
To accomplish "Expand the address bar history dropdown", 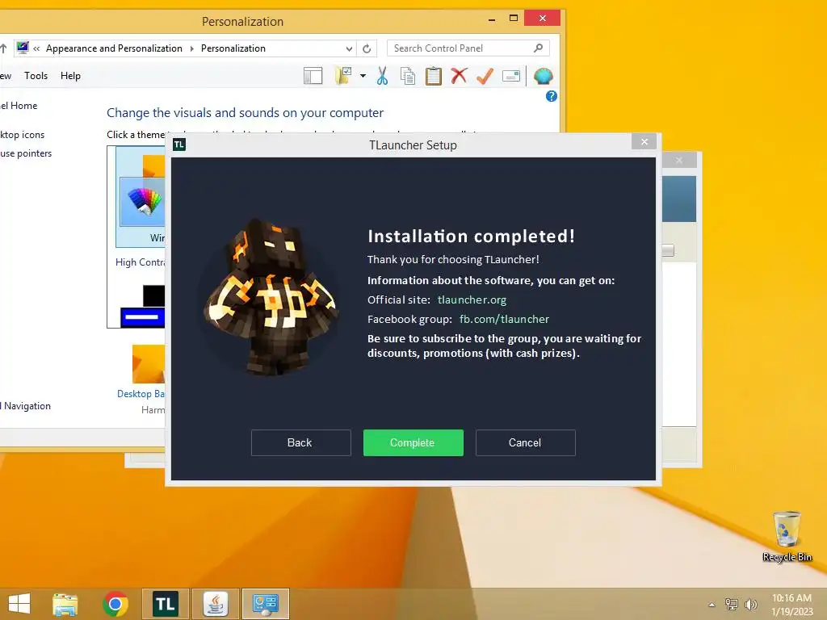I will 349,48.
